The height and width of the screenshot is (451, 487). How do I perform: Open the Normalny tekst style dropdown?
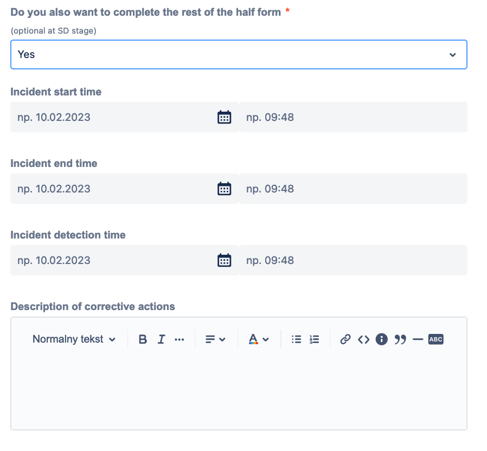click(x=74, y=339)
